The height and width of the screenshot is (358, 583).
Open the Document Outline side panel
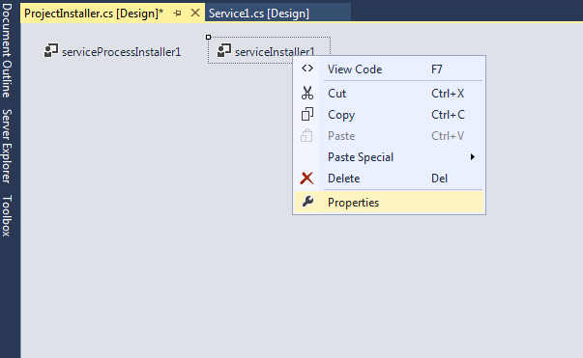7,50
